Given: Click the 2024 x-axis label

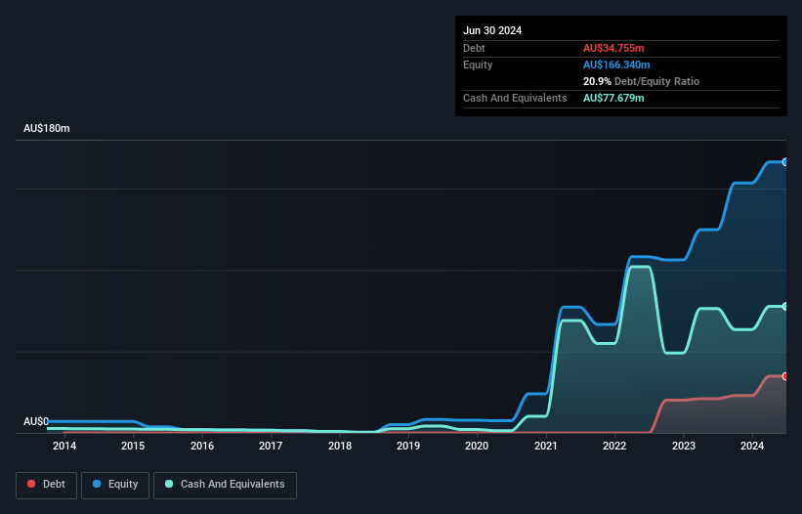Looking at the screenshot, I should tap(752, 446).
